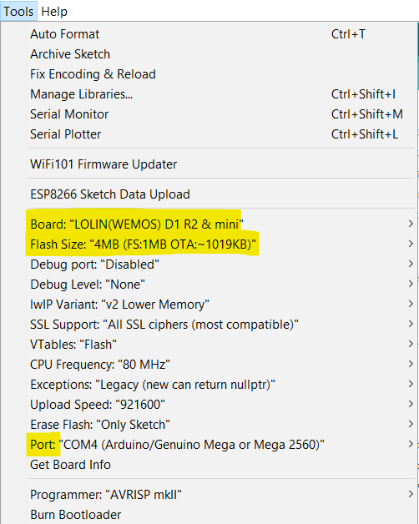419x524 pixels.
Task: Click Burn Bootloader
Action: click(x=221, y=515)
